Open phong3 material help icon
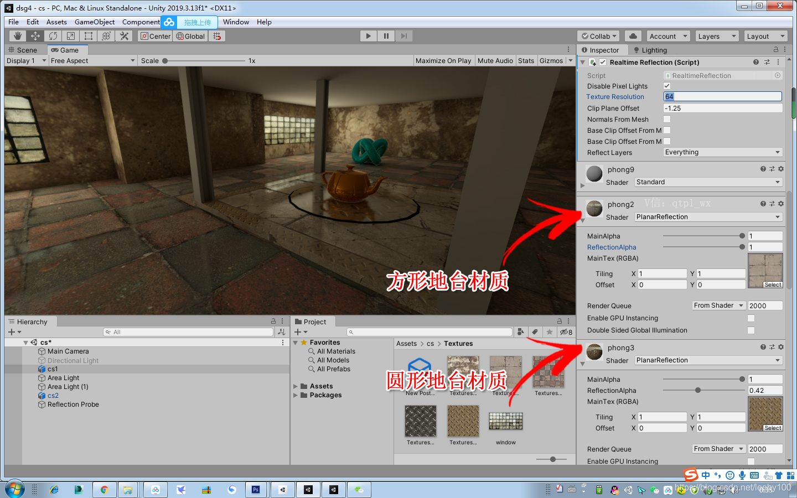The width and height of the screenshot is (797, 498). click(x=763, y=347)
